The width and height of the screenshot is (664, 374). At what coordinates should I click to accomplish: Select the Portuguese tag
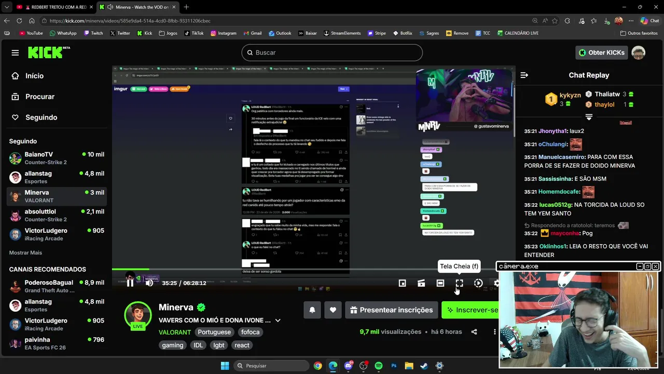214,332
